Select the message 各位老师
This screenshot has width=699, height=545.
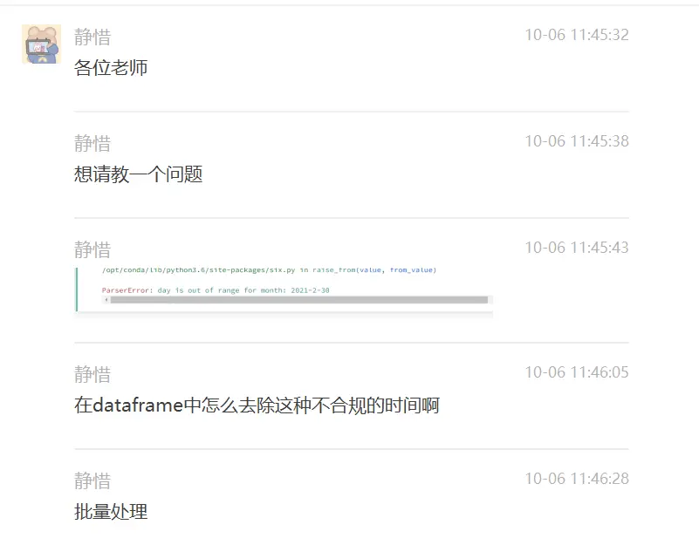111,68
